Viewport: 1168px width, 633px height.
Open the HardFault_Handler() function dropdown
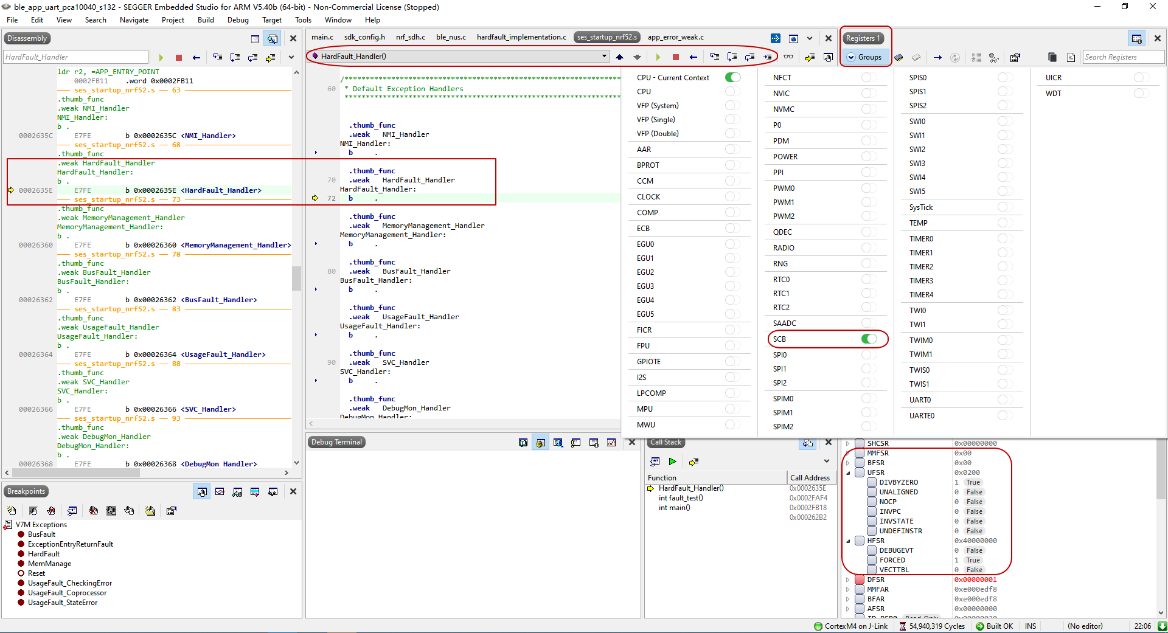point(604,56)
